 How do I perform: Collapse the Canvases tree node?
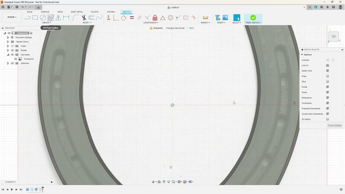[x=8, y=55]
